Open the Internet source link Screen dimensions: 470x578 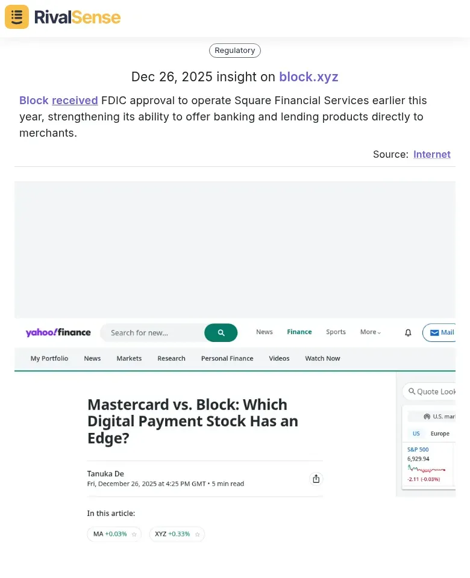click(431, 154)
